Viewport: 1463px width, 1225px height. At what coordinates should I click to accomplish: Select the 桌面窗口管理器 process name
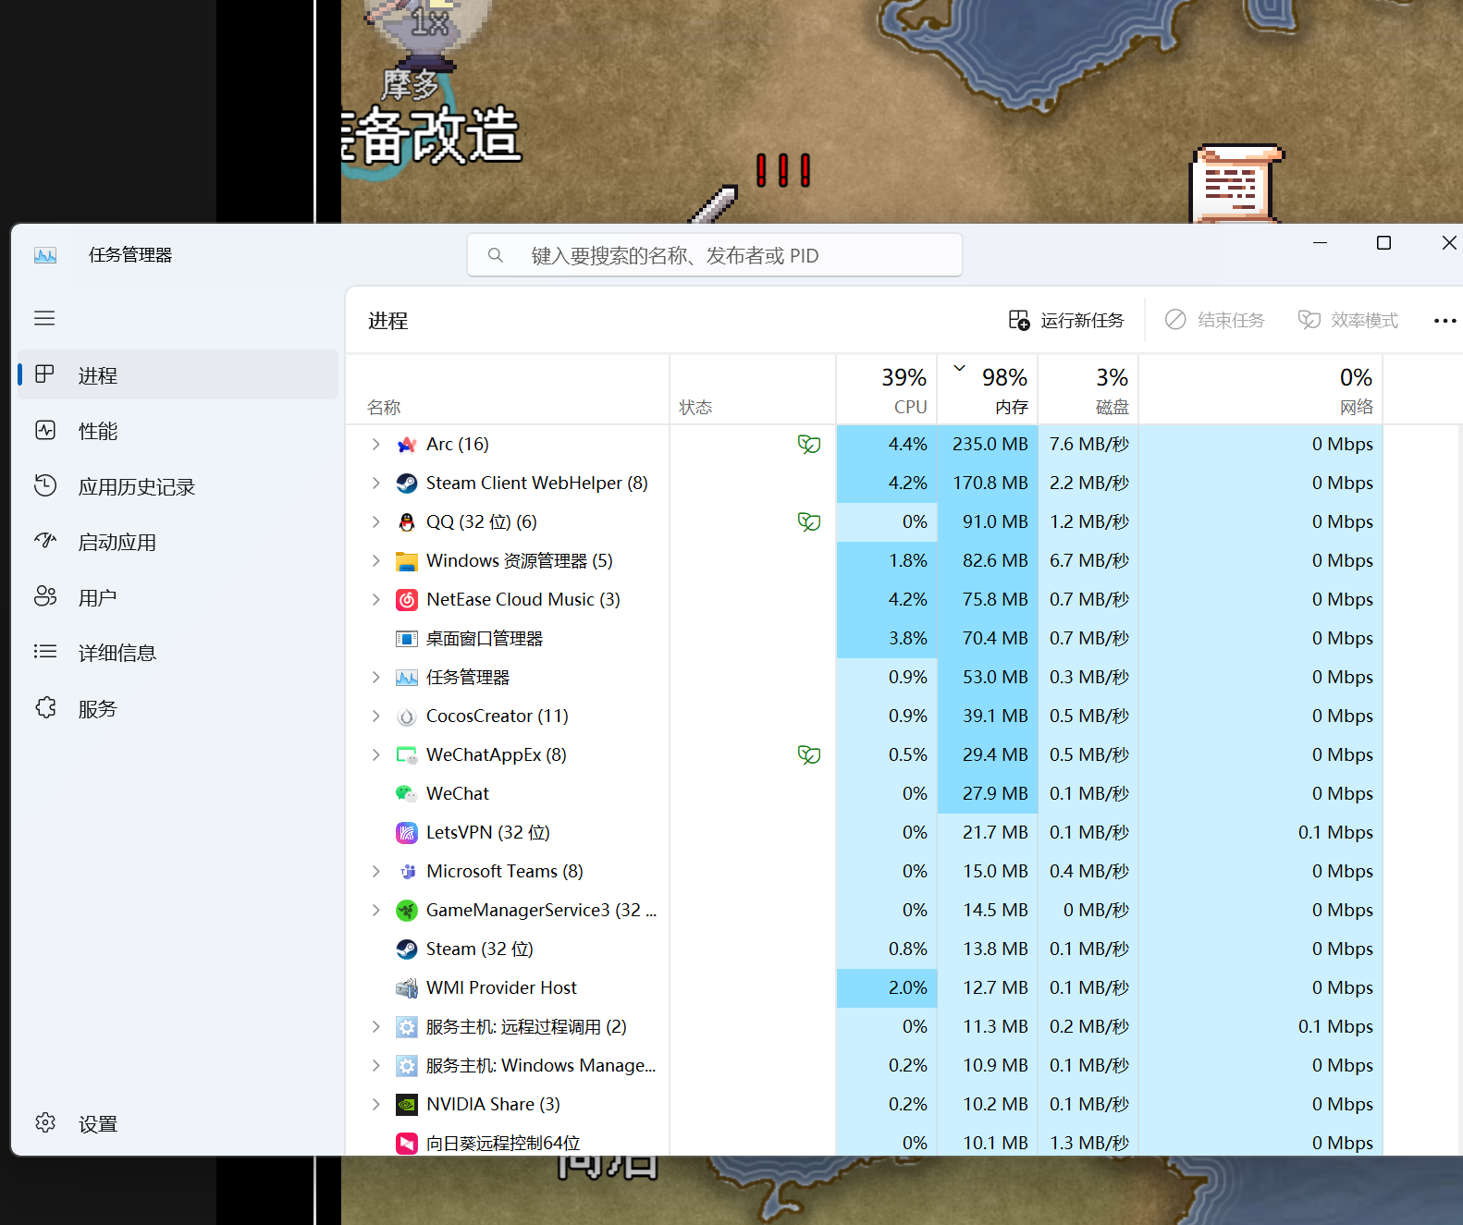coord(485,639)
